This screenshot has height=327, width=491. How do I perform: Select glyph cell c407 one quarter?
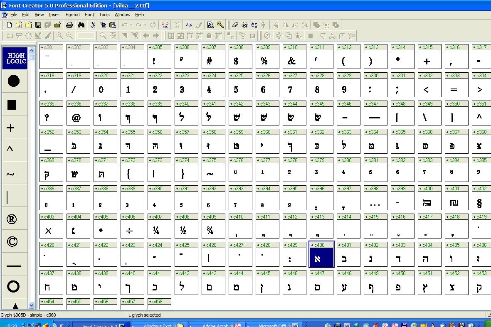click(159, 226)
